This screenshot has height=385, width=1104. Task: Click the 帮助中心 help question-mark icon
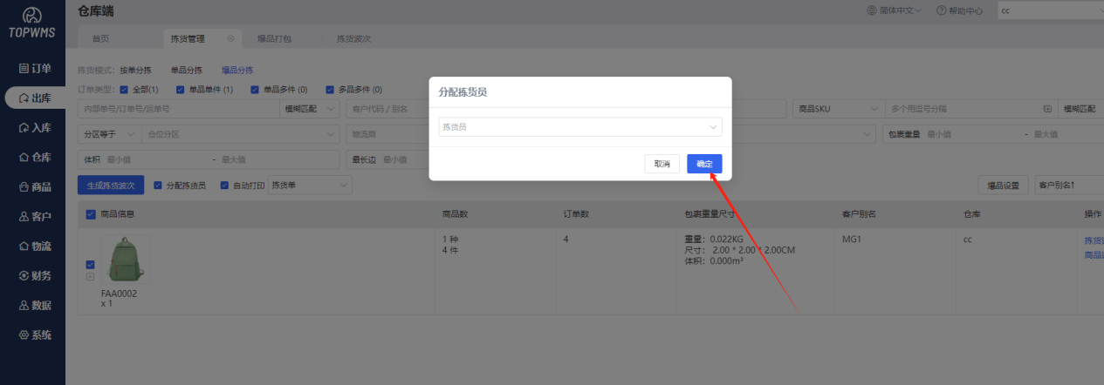(x=941, y=11)
